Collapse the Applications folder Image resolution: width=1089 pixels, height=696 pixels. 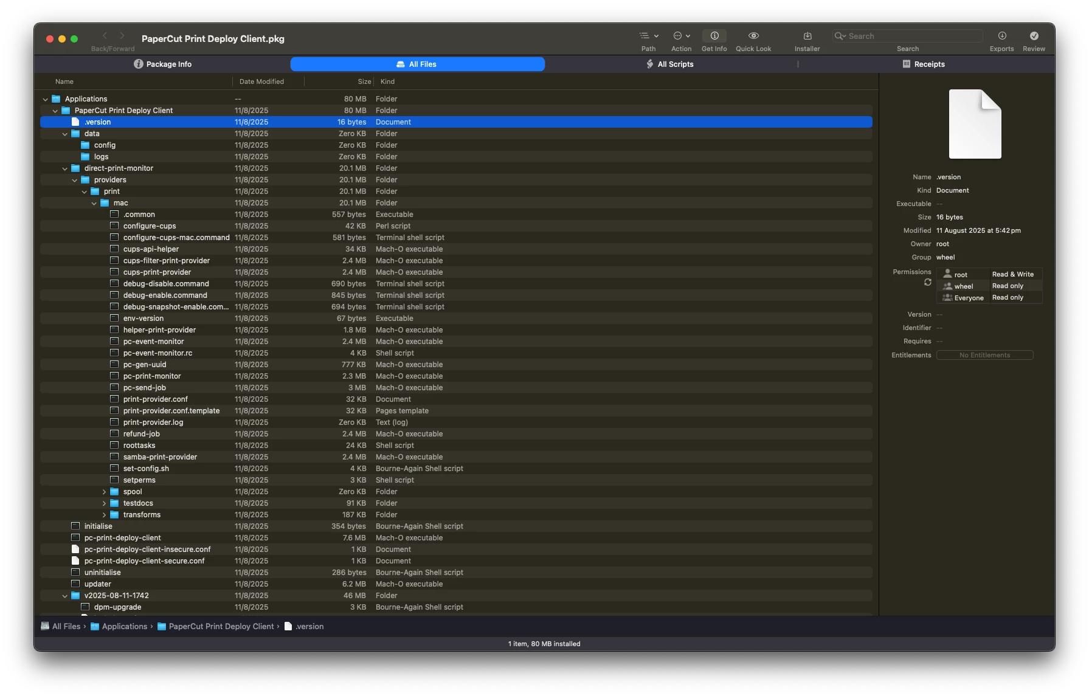click(45, 99)
